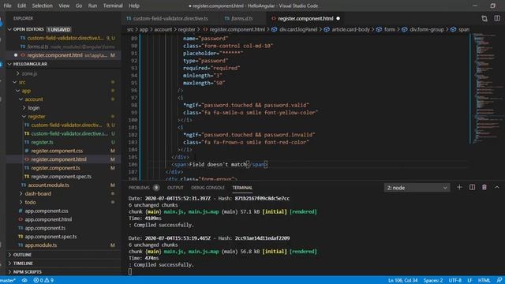Collapse the register folder
The image size is (505, 284).
click(36, 116)
